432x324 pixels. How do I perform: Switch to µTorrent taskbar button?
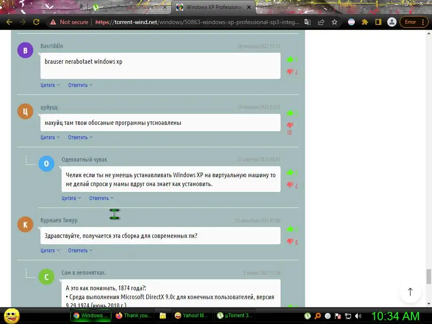coord(235,316)
